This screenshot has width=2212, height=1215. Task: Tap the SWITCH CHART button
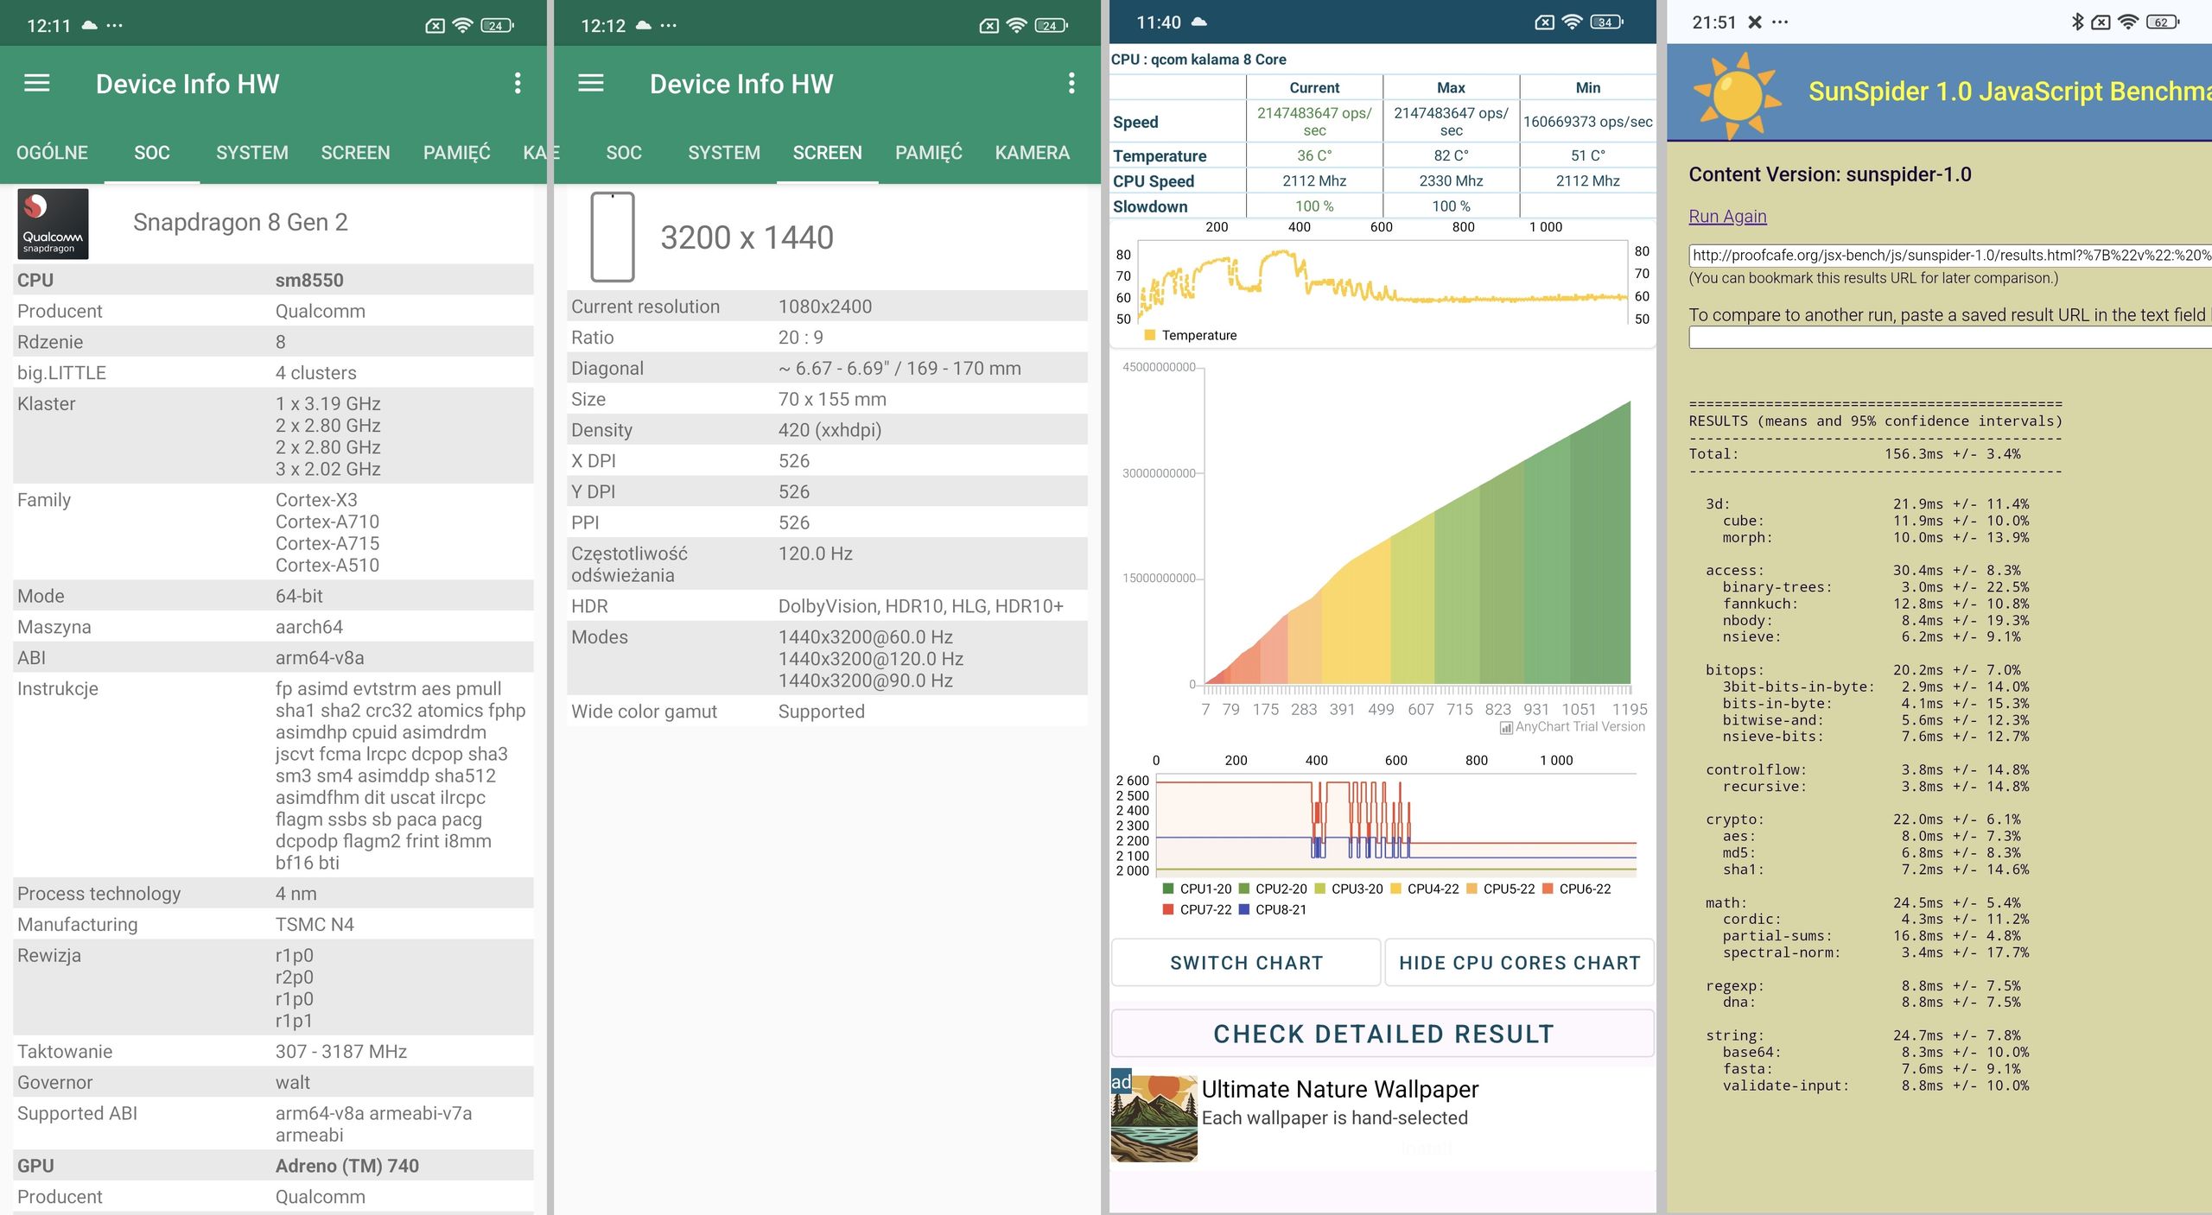coord(1246,963)
